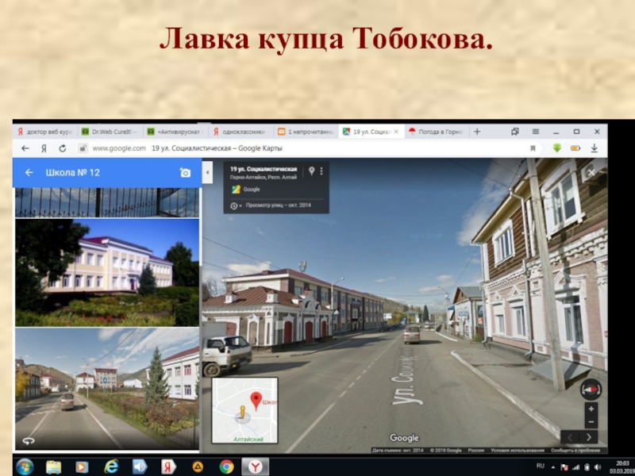Open the three-dot menu in Street View card
This screenshot has width=635, height=476.
coord(321,171)
